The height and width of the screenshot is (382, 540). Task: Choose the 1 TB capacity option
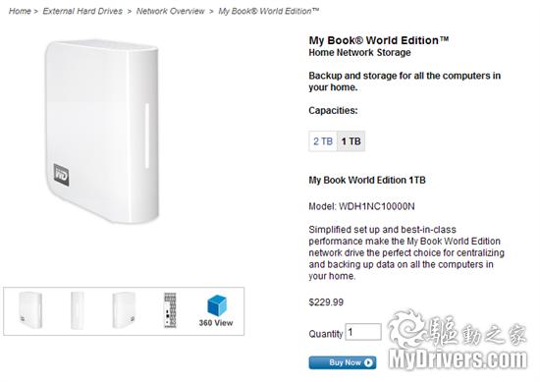click(351, 141)
